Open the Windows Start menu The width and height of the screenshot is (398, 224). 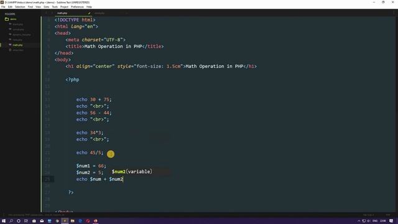(4, 221)
